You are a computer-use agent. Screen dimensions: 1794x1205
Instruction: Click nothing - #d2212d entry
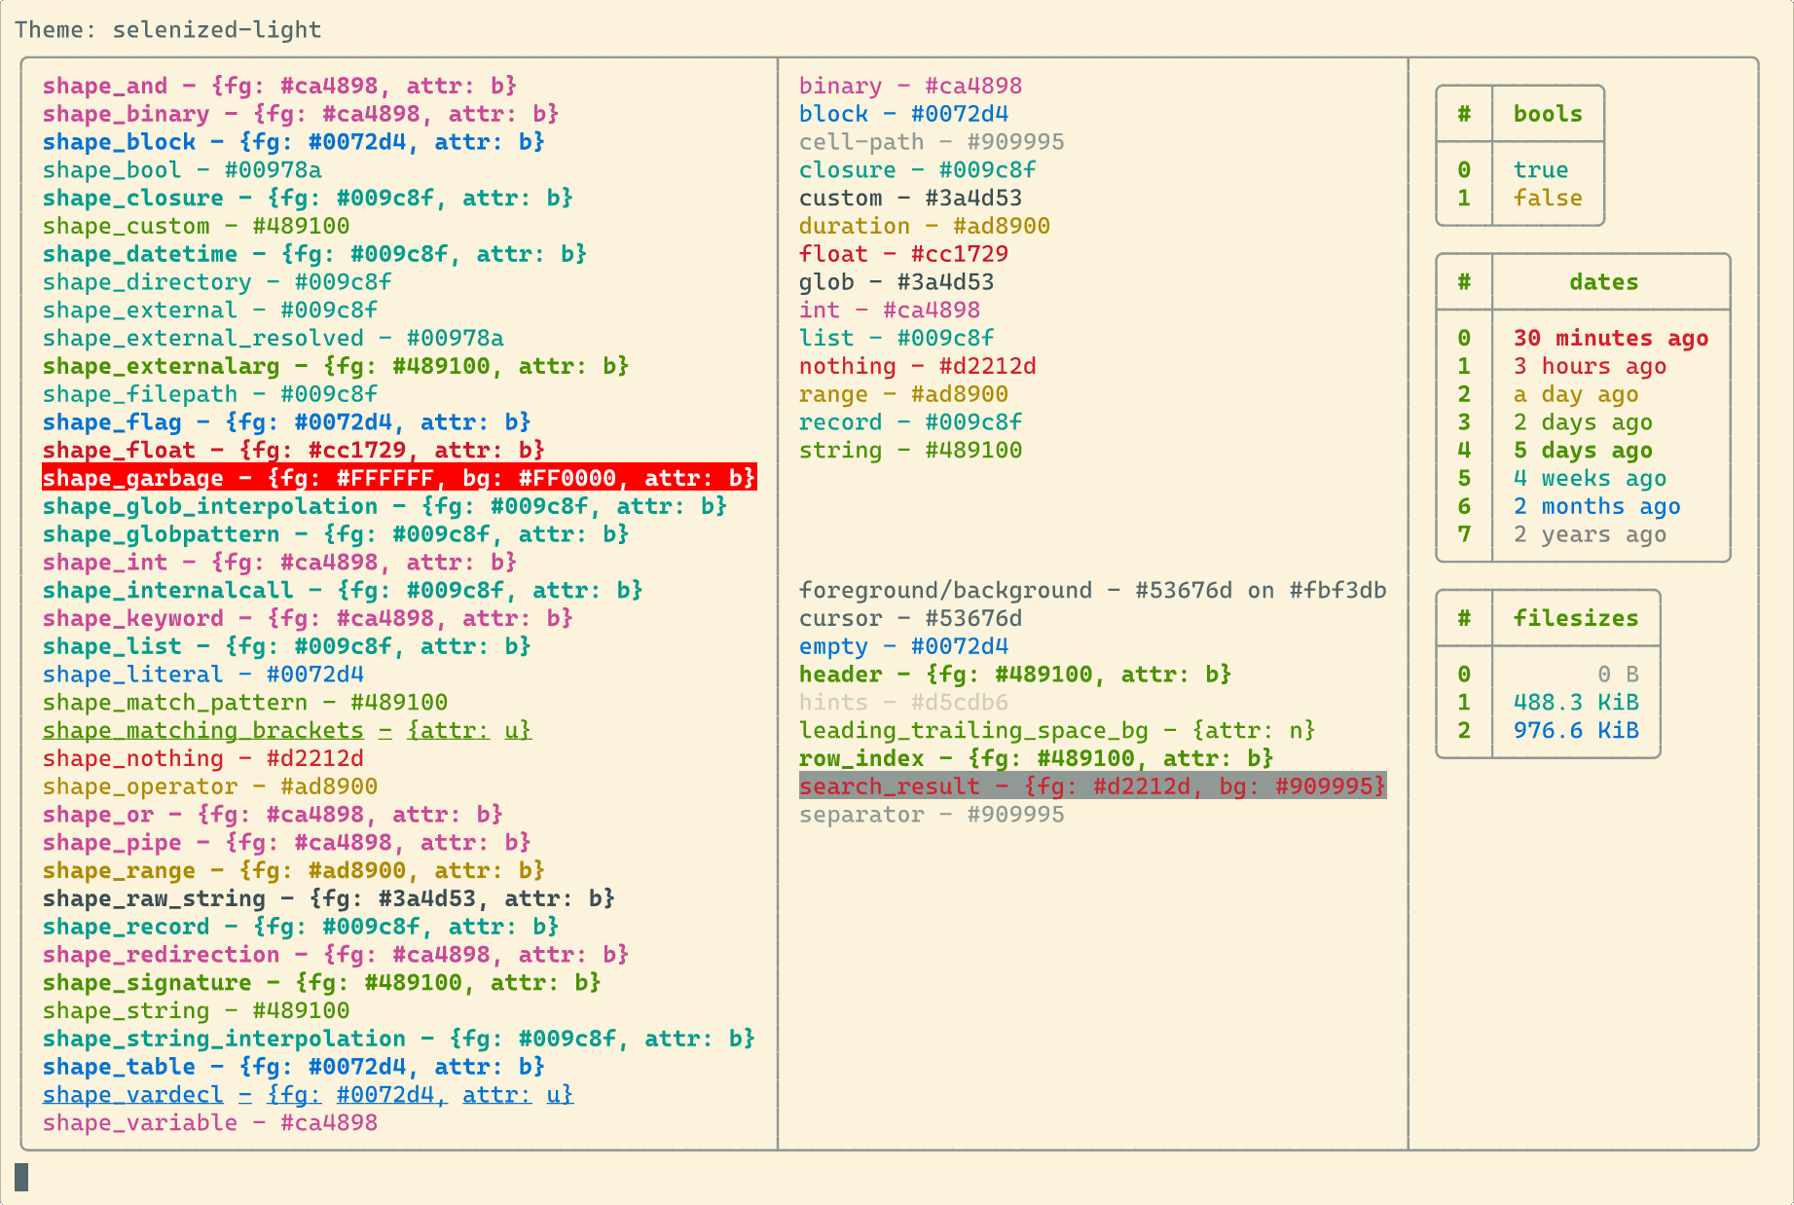click(x=918, y=367)
